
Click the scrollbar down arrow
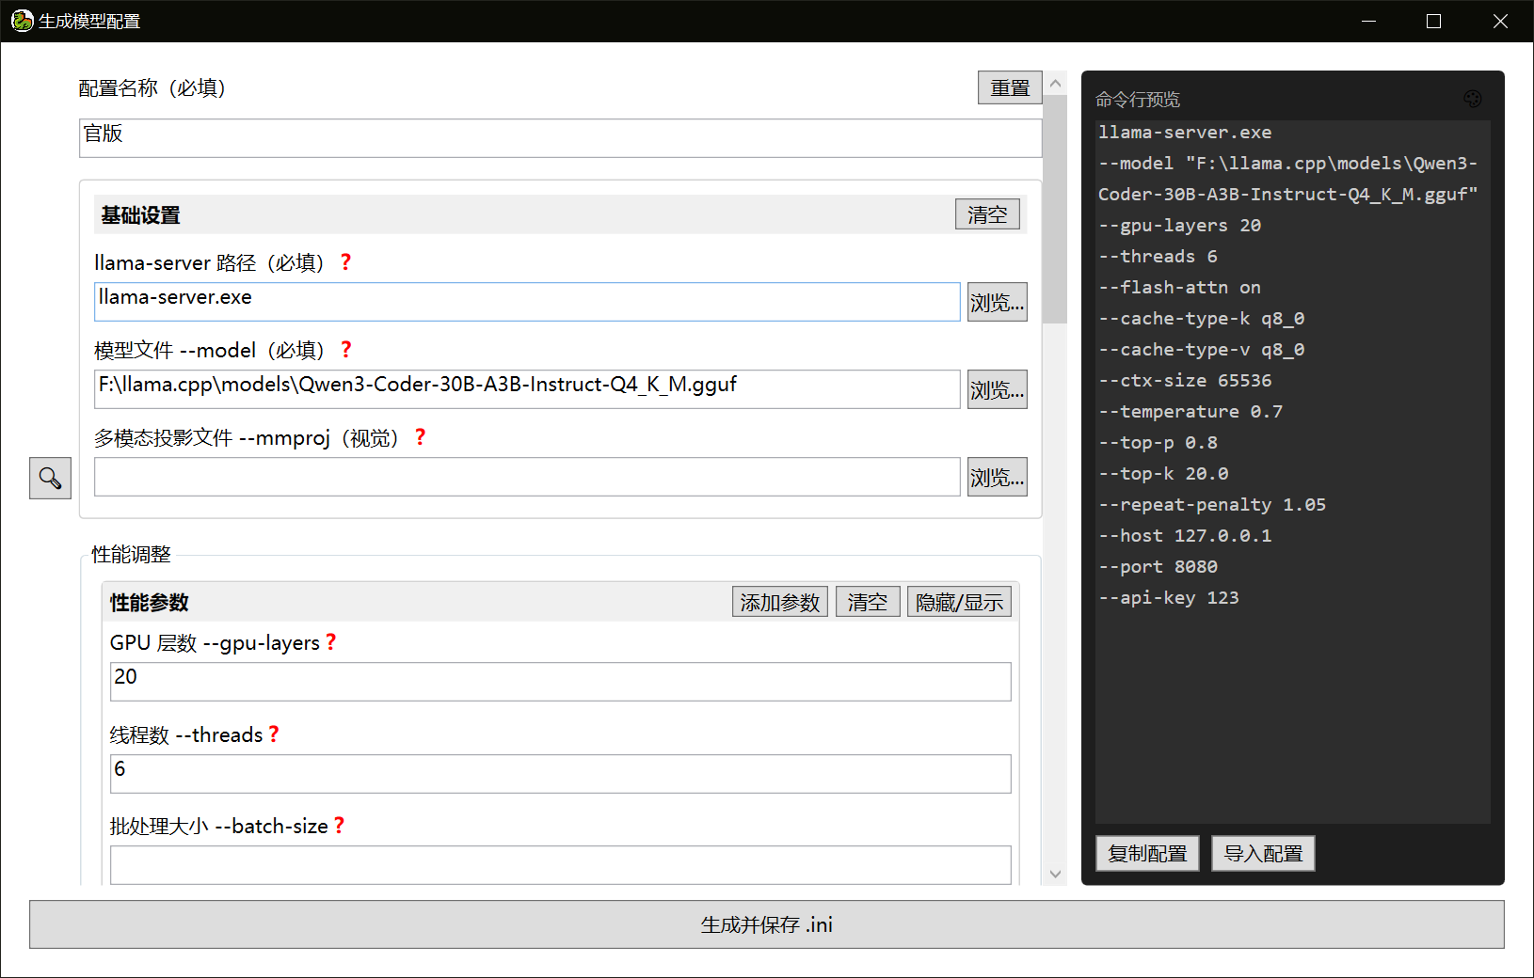pyautogui.click(x=1055, y=874)
